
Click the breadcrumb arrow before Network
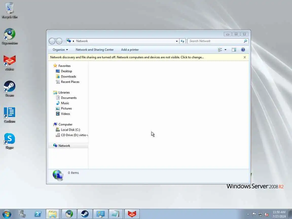(73, 41)
